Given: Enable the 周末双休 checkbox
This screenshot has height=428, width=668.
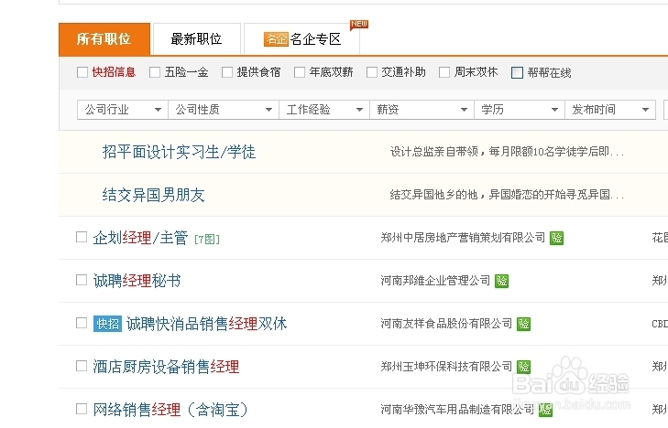Looking at the screenshot, I should click(x=444, y=72).
